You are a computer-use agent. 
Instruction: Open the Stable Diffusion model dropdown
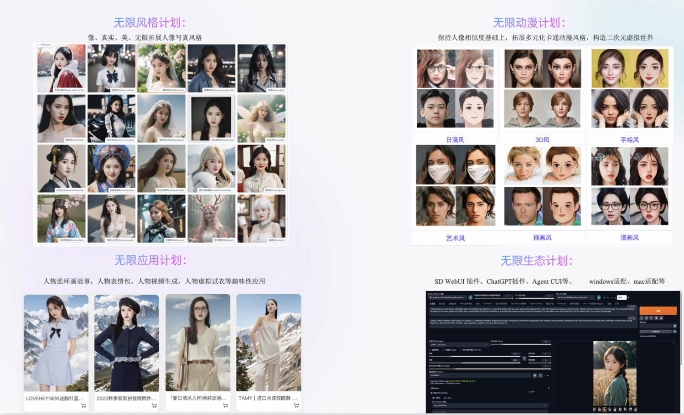(447, 297)
